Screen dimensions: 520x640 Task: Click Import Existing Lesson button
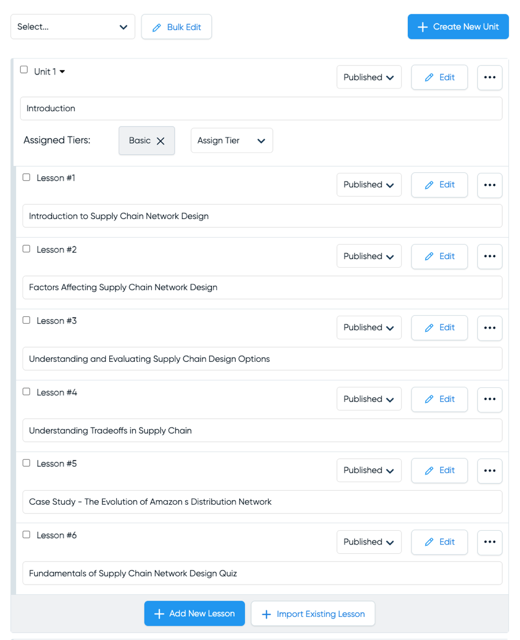pyautogui.click(x=313, y=614)
